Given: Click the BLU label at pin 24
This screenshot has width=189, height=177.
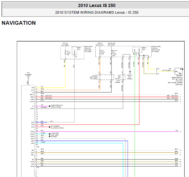Looking at the screenshot, I should click(x=42, y=140).
